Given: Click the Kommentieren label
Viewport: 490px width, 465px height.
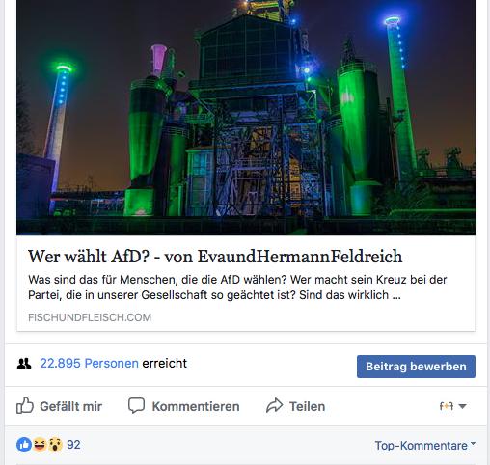Looking at the screenshot, I should point(196,406).
